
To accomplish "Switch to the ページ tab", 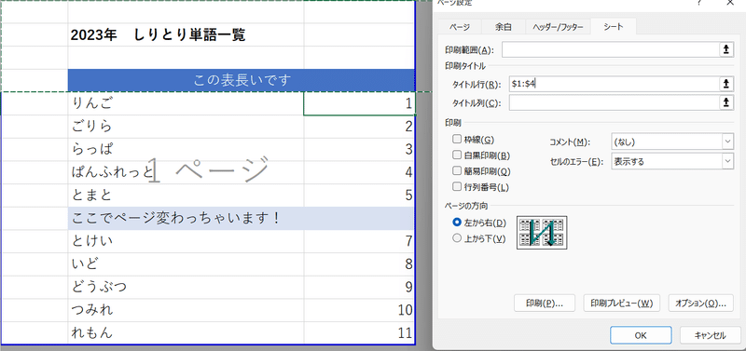I will (460, 27).
